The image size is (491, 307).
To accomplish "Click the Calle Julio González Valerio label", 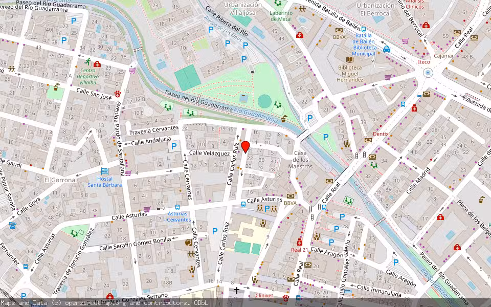I will [344, 273].
